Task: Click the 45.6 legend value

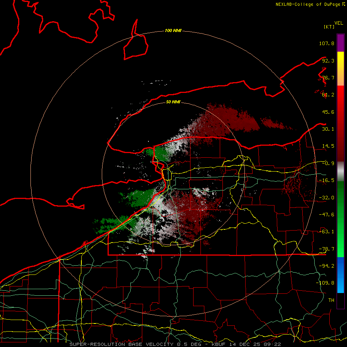Action: coord(328,112)
